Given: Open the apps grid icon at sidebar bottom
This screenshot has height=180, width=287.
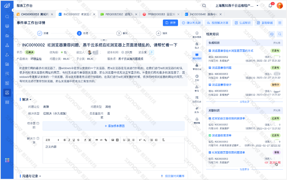Looking at the screenshot, I should 7,160.
